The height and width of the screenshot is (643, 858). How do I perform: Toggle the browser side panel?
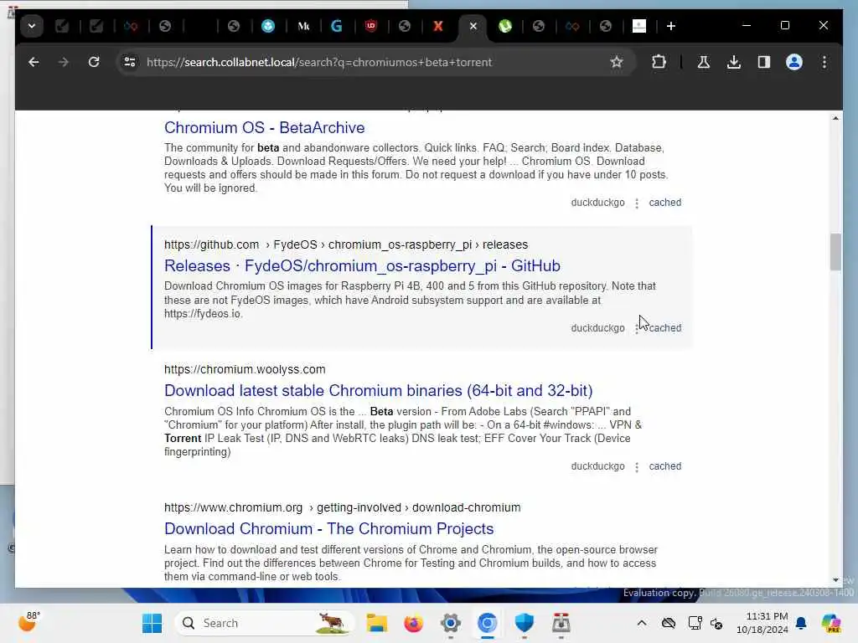[764, 62]
